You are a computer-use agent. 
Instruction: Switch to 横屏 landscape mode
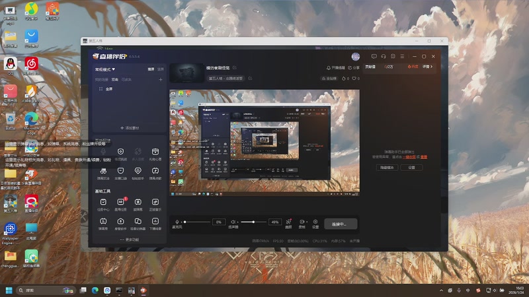pos(151,69)
